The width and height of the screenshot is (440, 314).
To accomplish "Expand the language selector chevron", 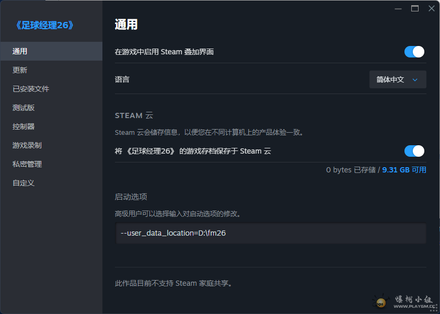I will pos(415,79).
